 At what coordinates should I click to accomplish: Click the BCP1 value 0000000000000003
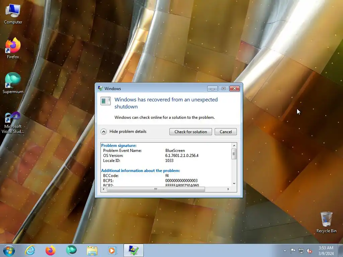(181, 181)
